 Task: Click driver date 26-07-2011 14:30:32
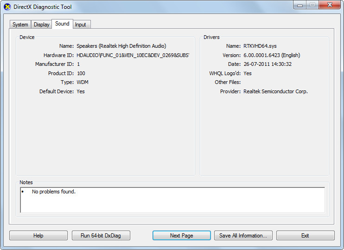(268, 64)
